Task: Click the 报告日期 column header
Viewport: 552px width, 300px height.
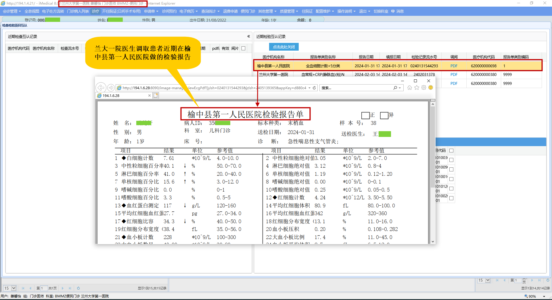Action: [x=366, y=57]
